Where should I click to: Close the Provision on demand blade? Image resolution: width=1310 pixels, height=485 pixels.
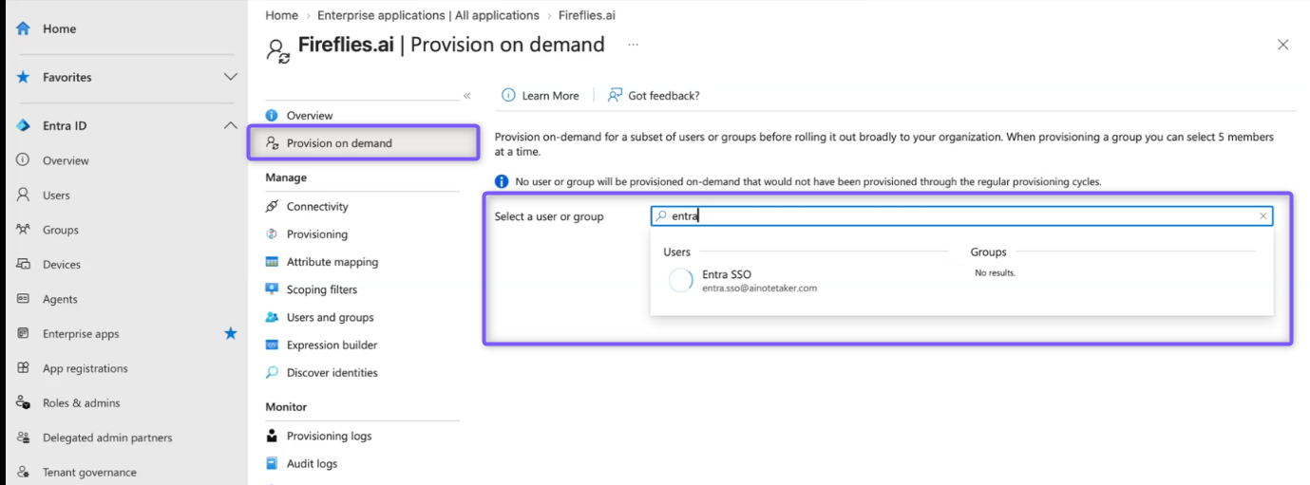click(1282, 45)
